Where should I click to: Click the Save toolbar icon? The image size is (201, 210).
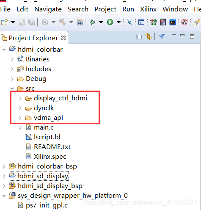tap(22, 22)
